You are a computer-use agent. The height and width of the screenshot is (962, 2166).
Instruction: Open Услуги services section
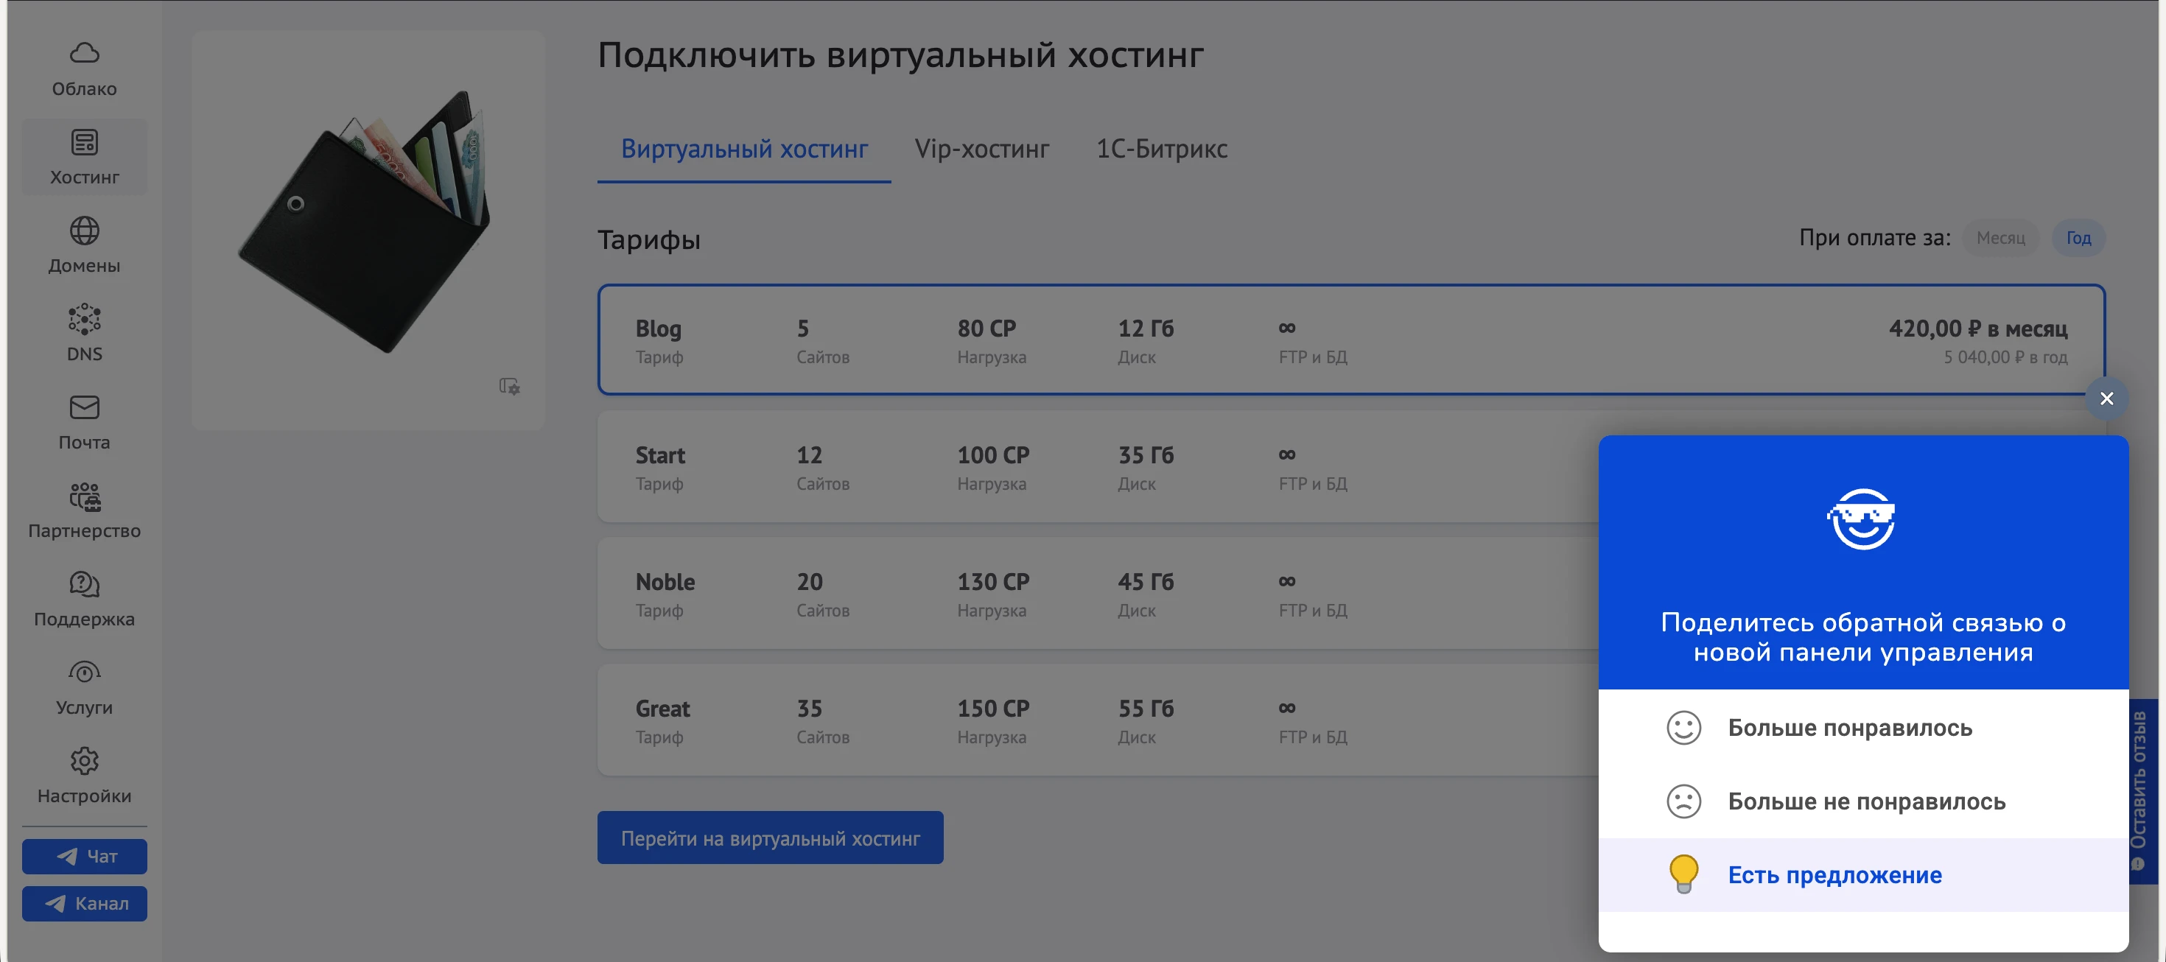pos(84,687)
